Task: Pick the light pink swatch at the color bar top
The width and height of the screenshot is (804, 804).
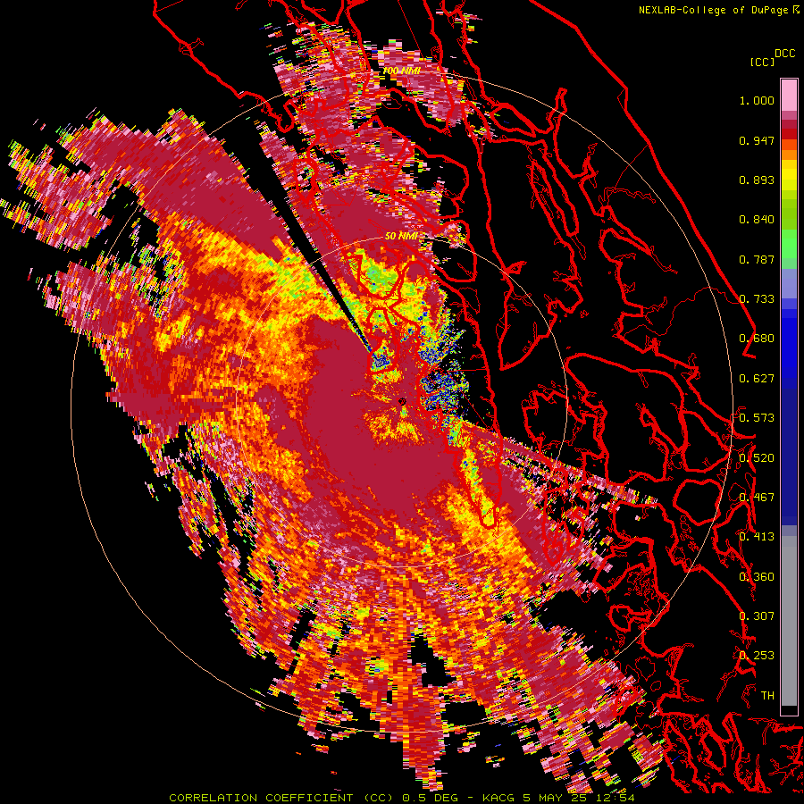Action: pos(789,95)
